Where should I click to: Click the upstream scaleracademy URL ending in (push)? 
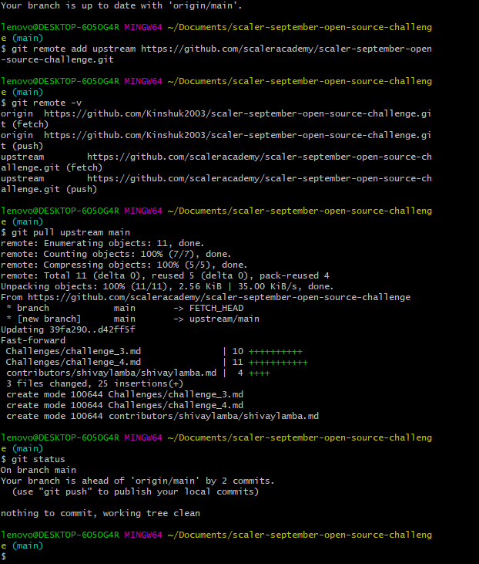point(216,184)
